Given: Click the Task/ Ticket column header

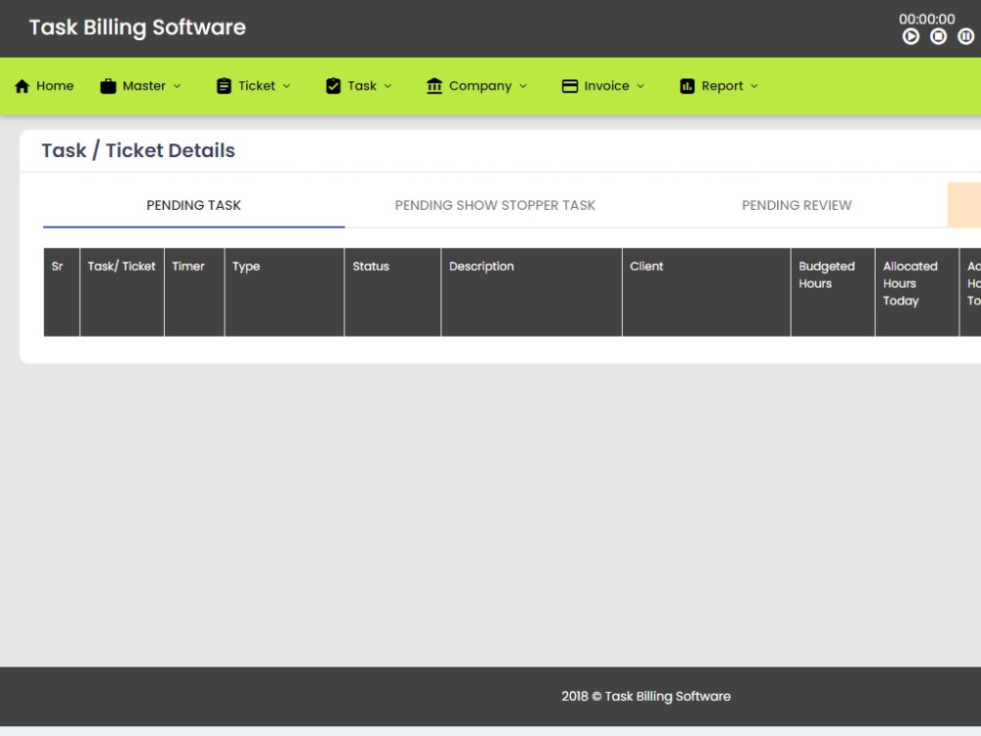Looking at the screenshot, I should pos(122,292).
